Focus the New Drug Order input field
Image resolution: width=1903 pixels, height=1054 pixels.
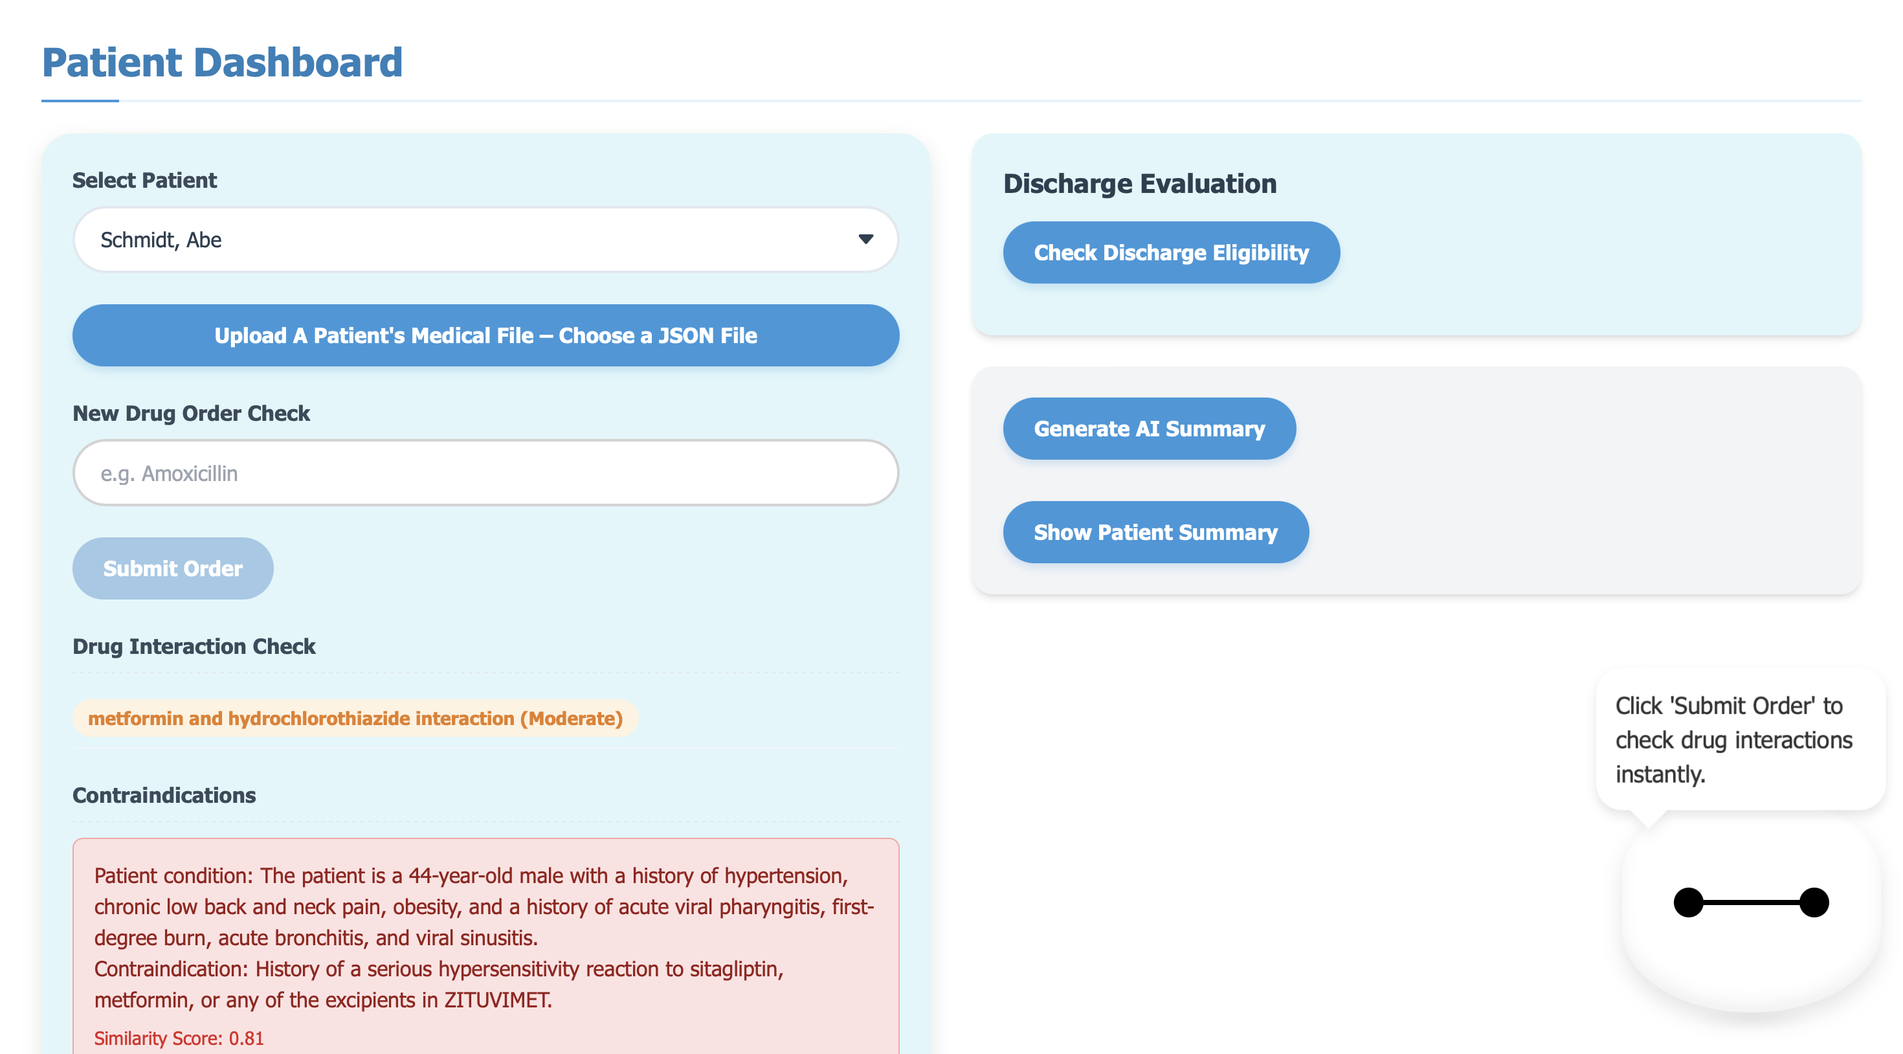[x=485, y=473]
